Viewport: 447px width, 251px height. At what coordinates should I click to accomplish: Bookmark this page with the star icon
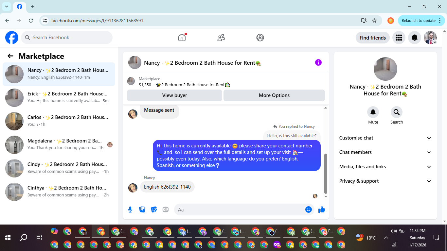click(x=374, y=21)
